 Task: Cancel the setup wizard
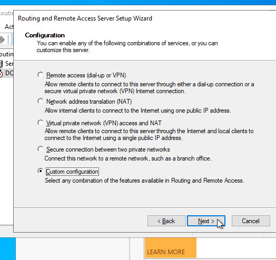(251, 221)
